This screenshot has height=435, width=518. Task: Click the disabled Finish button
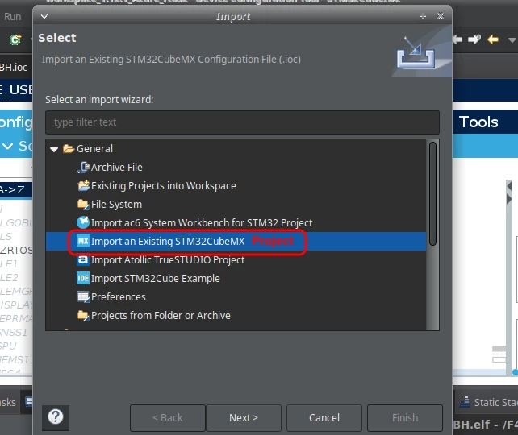pyautogui.click(x=405, y=418)
